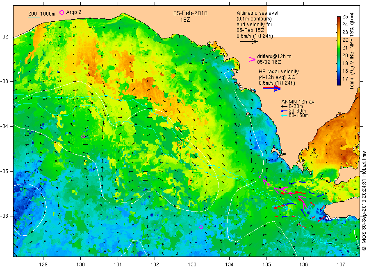The width and height of the screenshot is (369, 270).
Task: Click the 'Altimetric sealevel' legend heading
Action: tap(257, 13)
